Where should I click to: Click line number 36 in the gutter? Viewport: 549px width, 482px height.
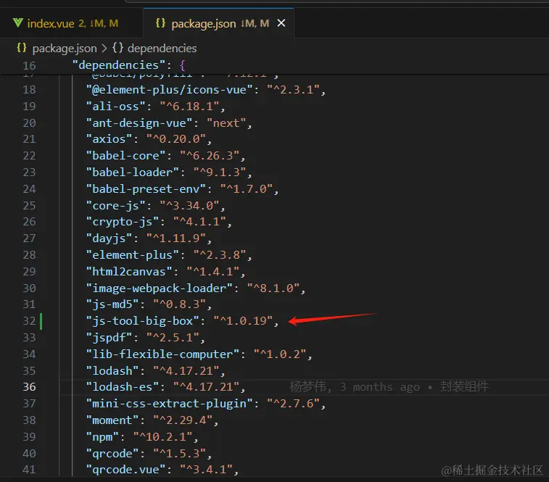pyautogui.click(x=29, y=387)
